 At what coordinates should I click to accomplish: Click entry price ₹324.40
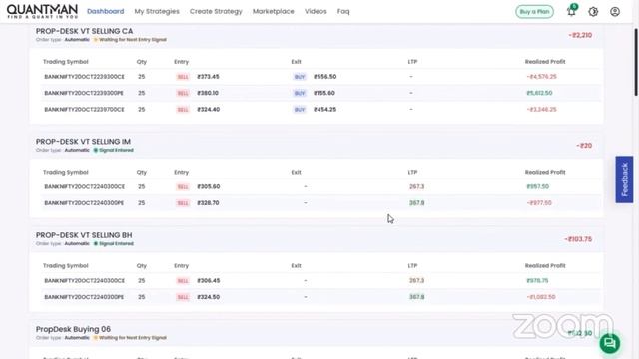pos(209,109)
